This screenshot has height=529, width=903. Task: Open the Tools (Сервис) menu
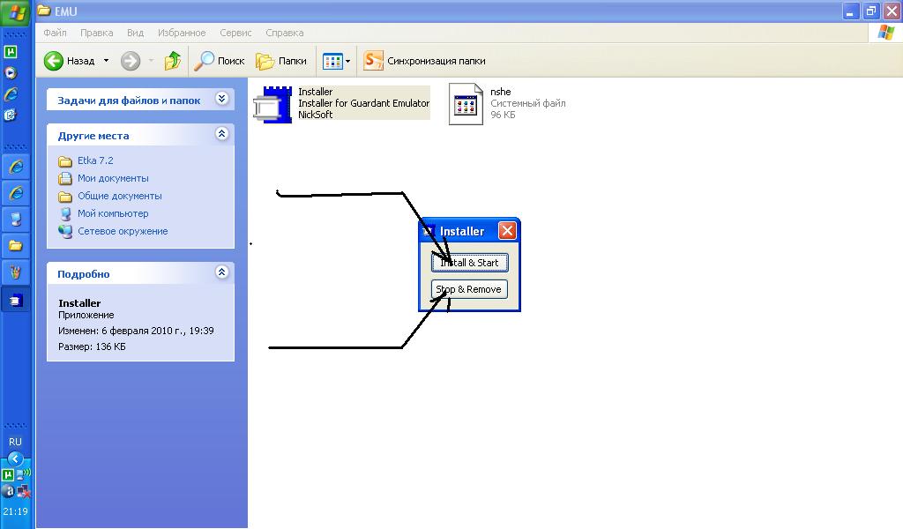click(235, 33)
